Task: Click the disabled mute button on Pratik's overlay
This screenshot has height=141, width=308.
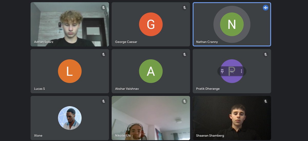Action: (232, 71)
